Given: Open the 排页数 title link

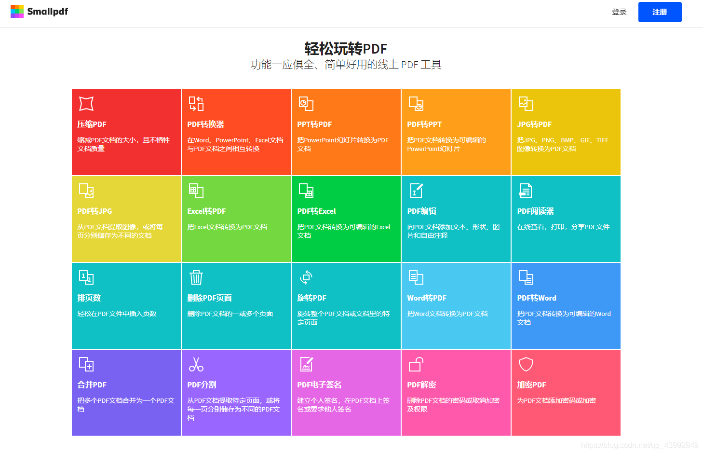Looking at the screenshot, I should [x=89, y=298].
